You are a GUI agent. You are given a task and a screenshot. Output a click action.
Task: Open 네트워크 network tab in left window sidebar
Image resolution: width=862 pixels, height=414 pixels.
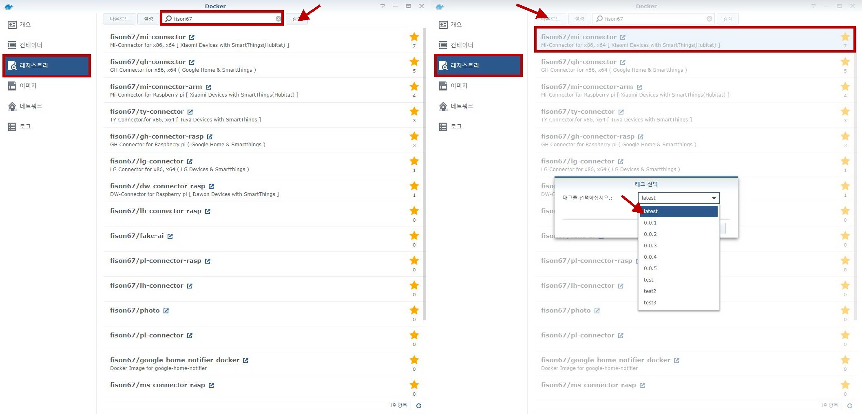tap(46, 106)
